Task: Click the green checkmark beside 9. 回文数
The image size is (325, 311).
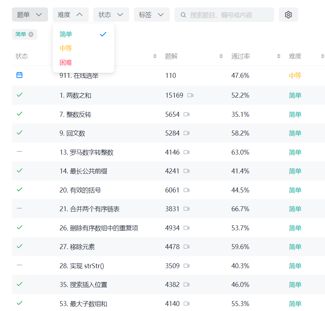Action: 19,132
